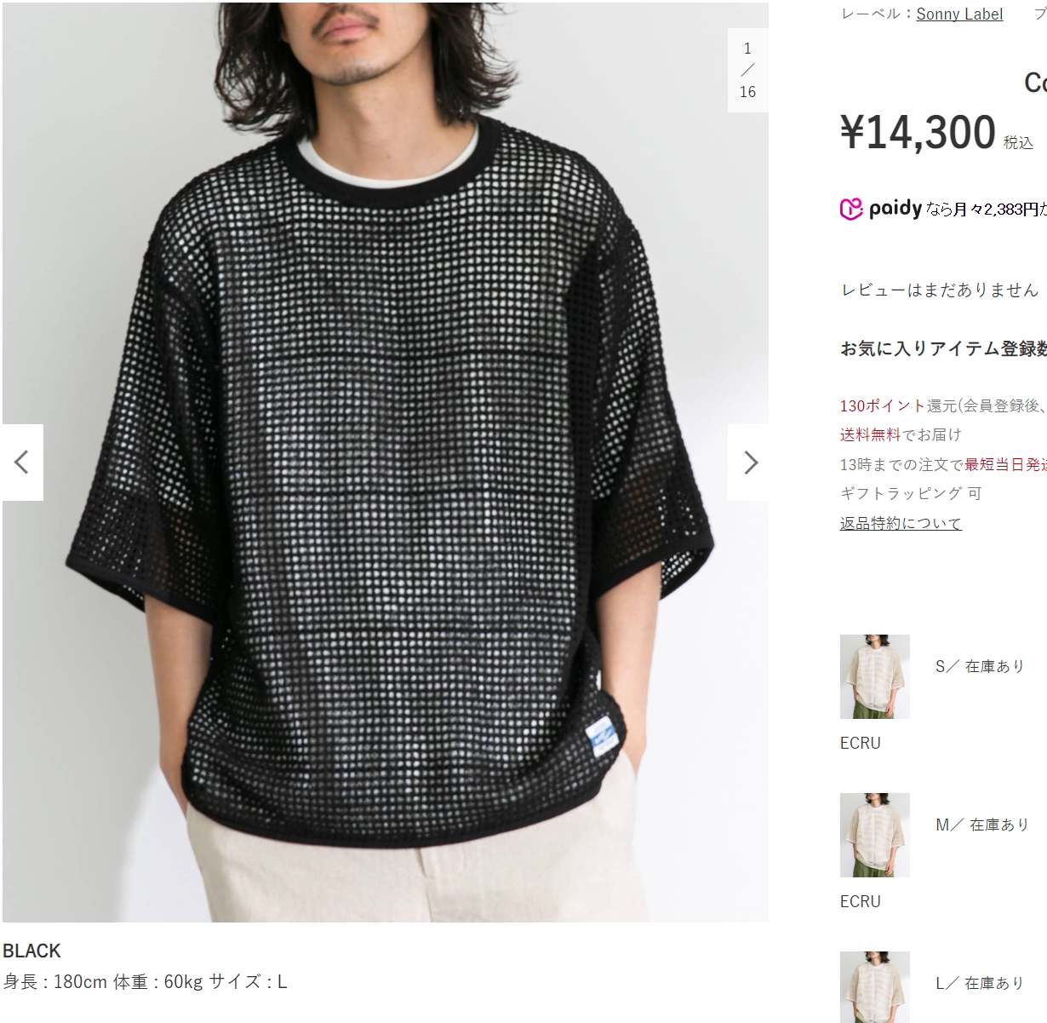Open 返品特約について return policy link
Image resolution: width=1047 pixels, height=1023 pixels.
(901, 523)
